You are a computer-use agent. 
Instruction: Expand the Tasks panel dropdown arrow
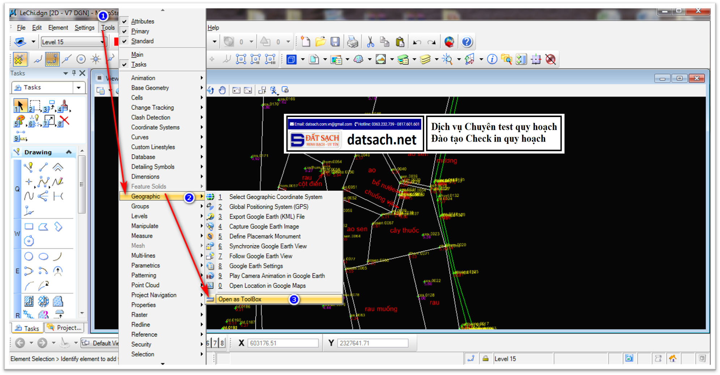[79, 87]
